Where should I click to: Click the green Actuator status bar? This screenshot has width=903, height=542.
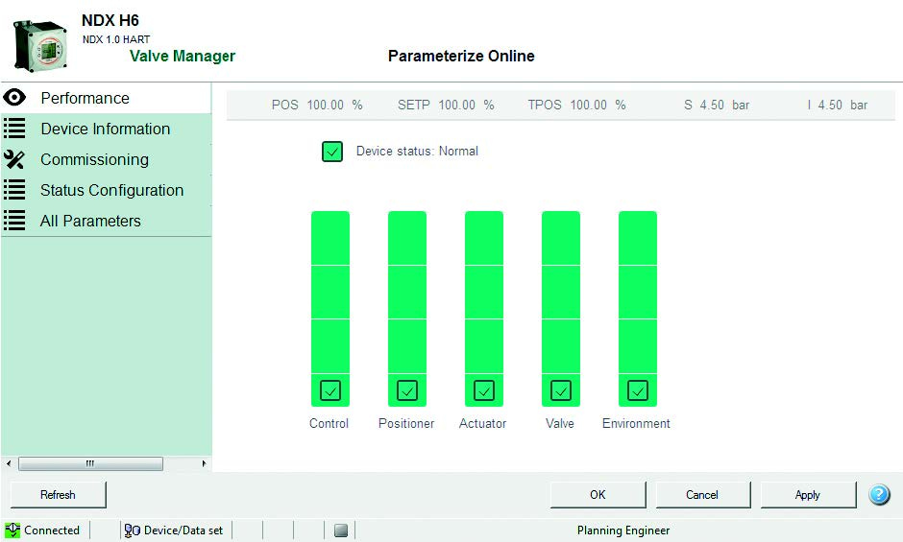484,293
